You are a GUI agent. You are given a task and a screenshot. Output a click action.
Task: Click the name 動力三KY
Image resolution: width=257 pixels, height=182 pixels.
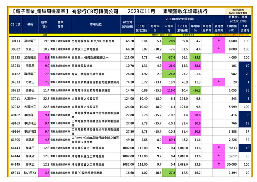click(30, 173)
